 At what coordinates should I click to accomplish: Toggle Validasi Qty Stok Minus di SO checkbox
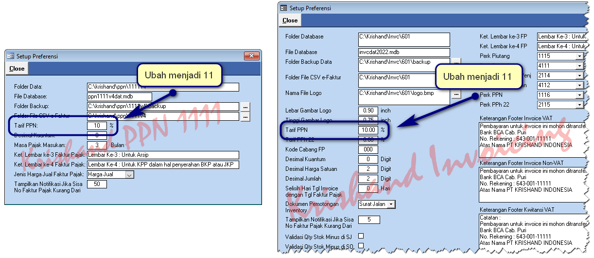pos(361,246)
